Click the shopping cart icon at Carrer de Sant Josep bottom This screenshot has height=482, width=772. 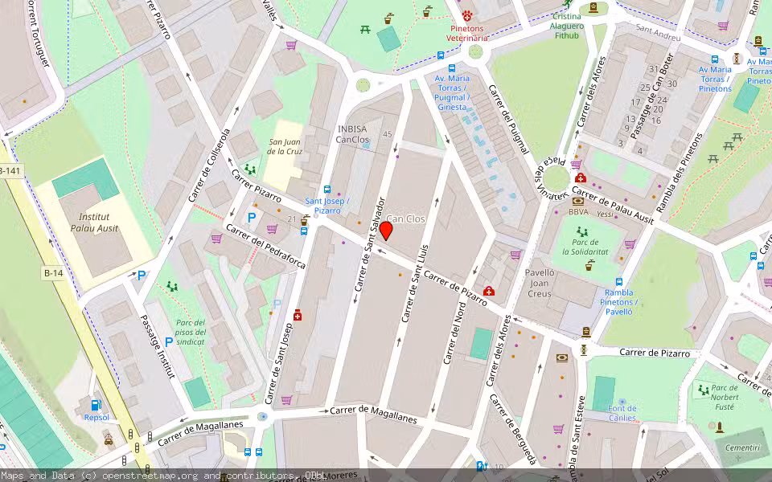click(x=286, y=400)
